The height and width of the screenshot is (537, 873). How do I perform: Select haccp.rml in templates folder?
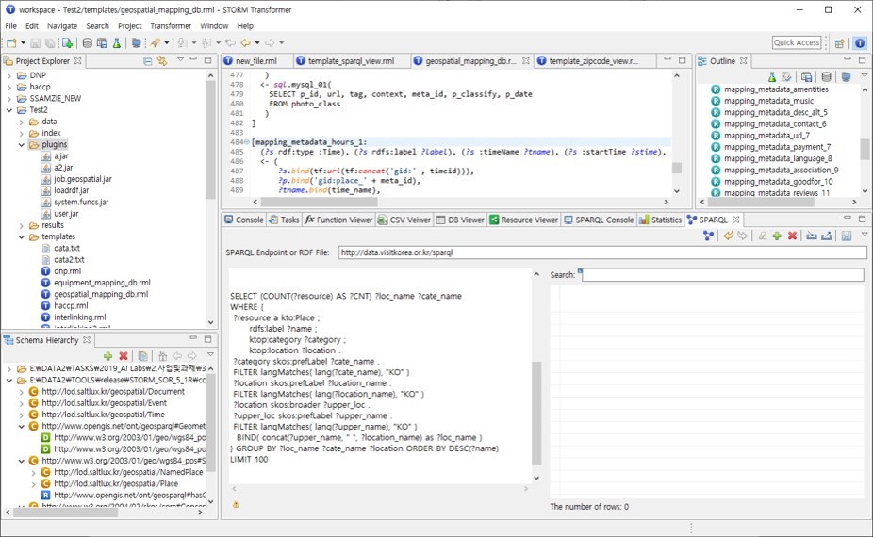point(71,305)
